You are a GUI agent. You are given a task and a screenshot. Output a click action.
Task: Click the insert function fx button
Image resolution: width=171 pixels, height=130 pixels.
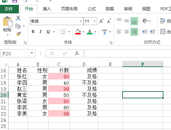(x=77, y=53)
